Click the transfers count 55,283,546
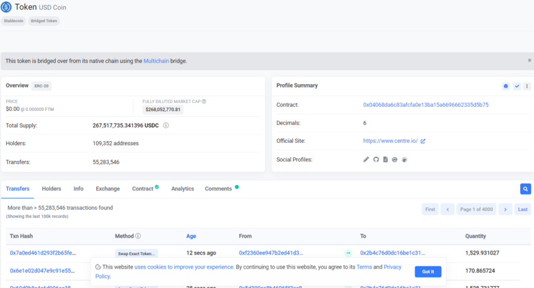 pyautogui.click(x=106, y=162)
